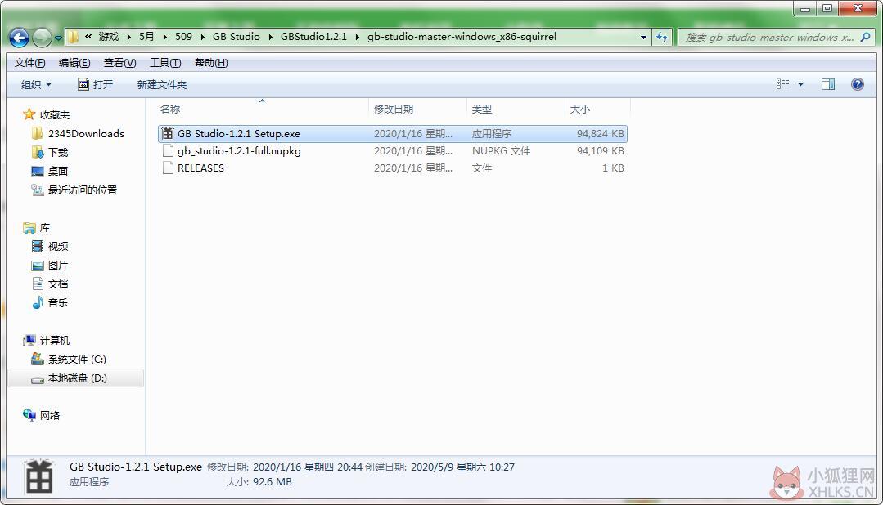Click the 94,824 KB size cell
This screenshot has height=505, width=883.
pos(601,134)
